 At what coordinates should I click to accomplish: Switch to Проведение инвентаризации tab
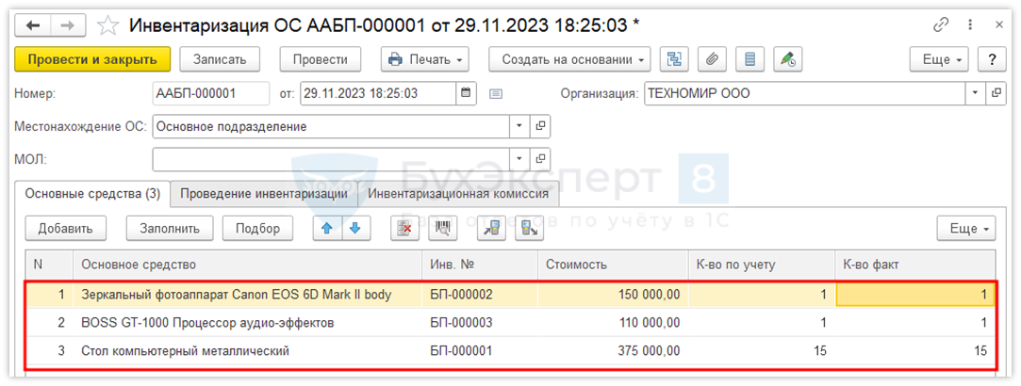point(264,194)
